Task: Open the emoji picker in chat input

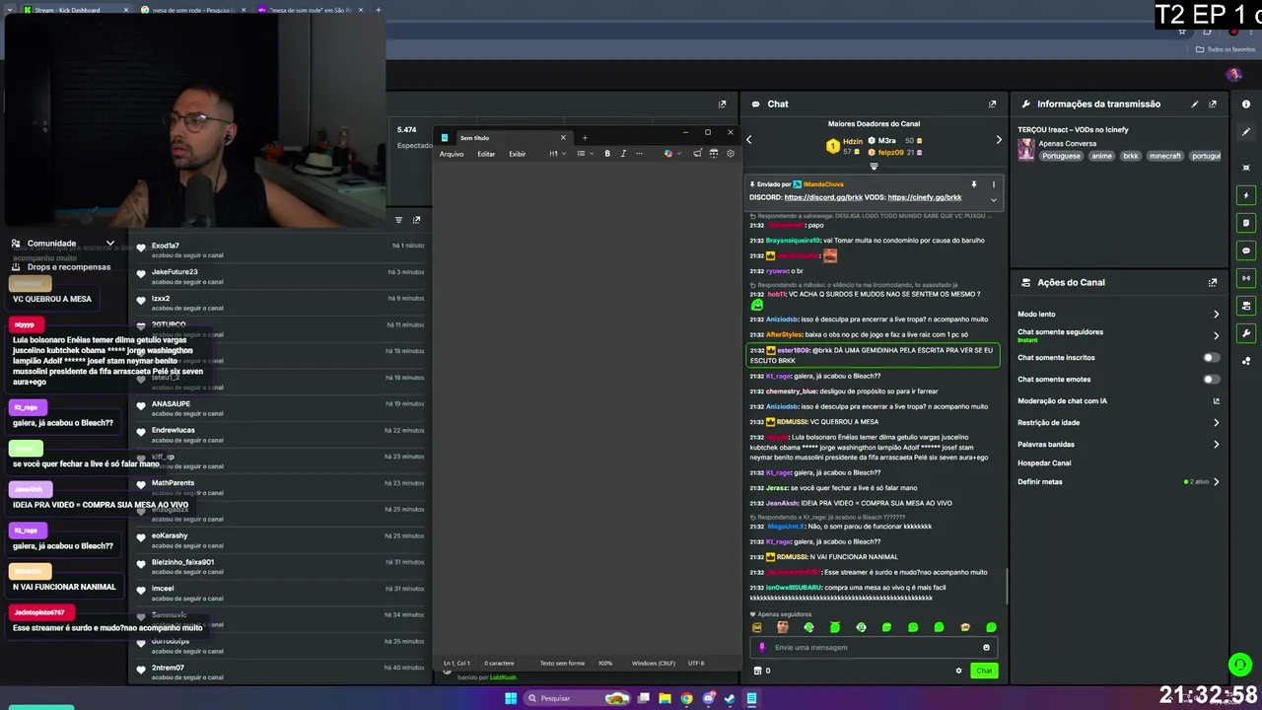Action: pyautogui.click(x=986, y=647)
